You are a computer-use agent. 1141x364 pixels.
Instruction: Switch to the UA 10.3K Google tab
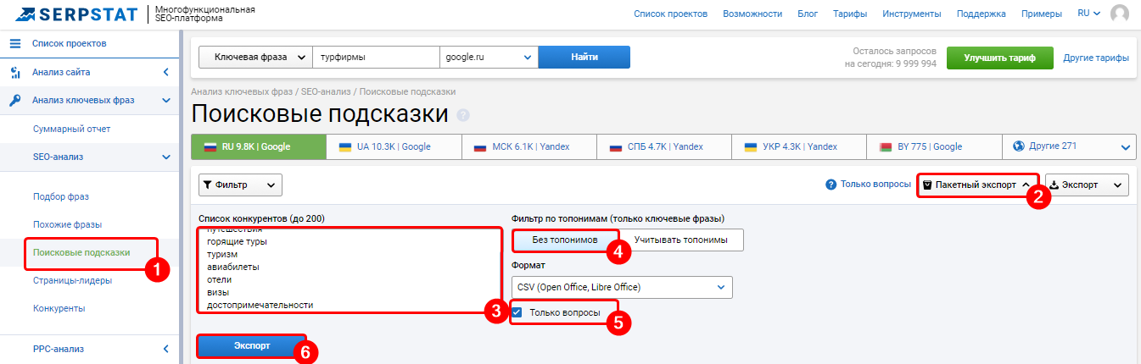(x=394, y=146)
